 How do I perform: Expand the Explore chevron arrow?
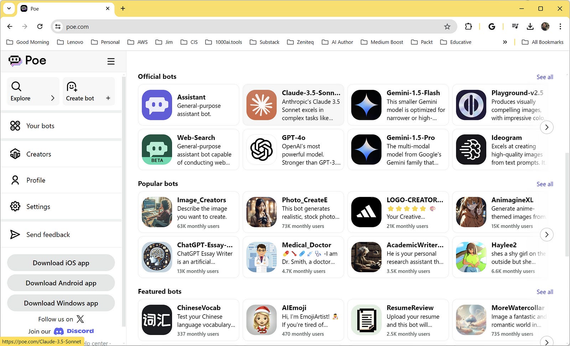(52, 98)
